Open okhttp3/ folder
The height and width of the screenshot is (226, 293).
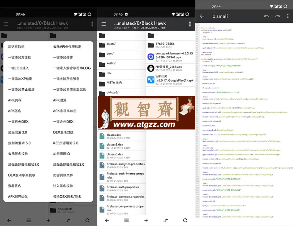(122, 93)
